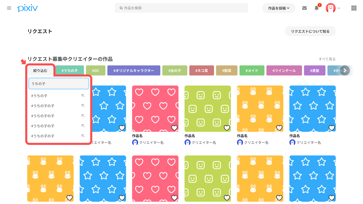Open リクエストについて知る

click(310, 31)
